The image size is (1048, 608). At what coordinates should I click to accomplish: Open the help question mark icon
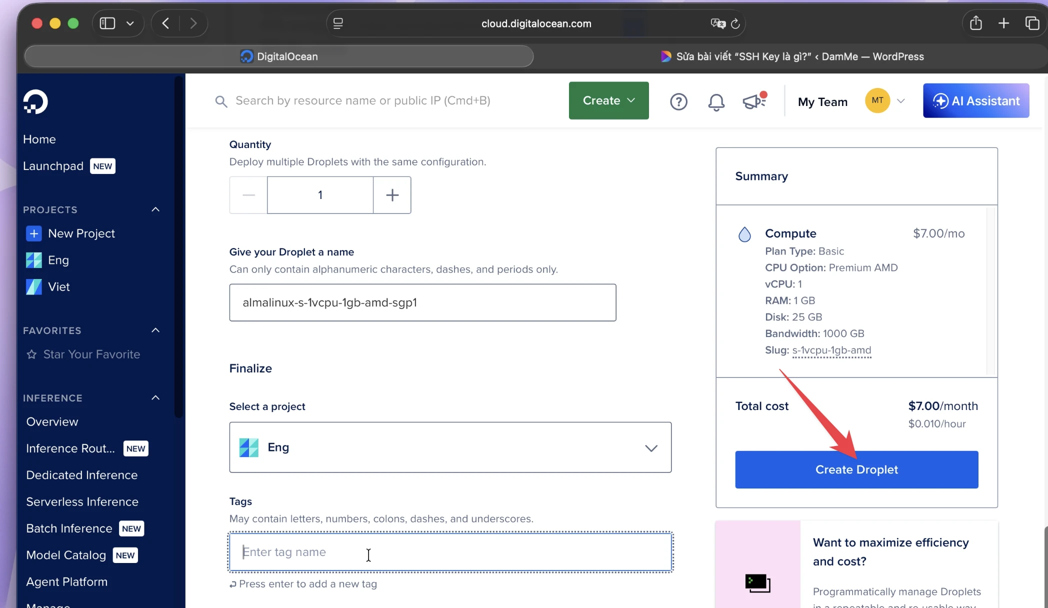(x=678, y=102)
